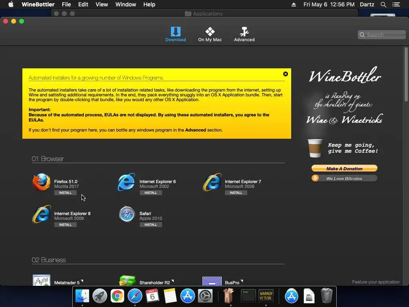Viewport: 409px width, 307px height.
Task: Open the first App Store icon in the Dock, beside Notes
Action: point(188,296)
